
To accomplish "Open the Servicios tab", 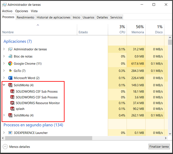I will tap(116, 17).
